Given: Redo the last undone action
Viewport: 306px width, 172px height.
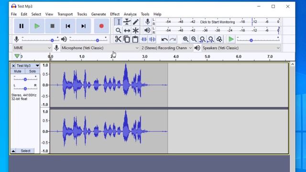Looking at the screenshot, I should [x=173, y=39].
